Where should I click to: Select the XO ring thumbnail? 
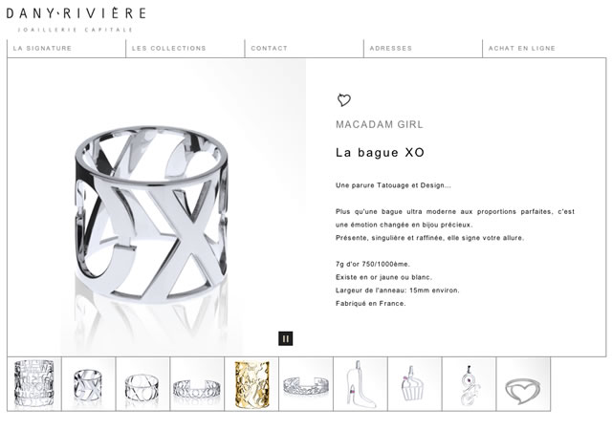click(89, 384)
